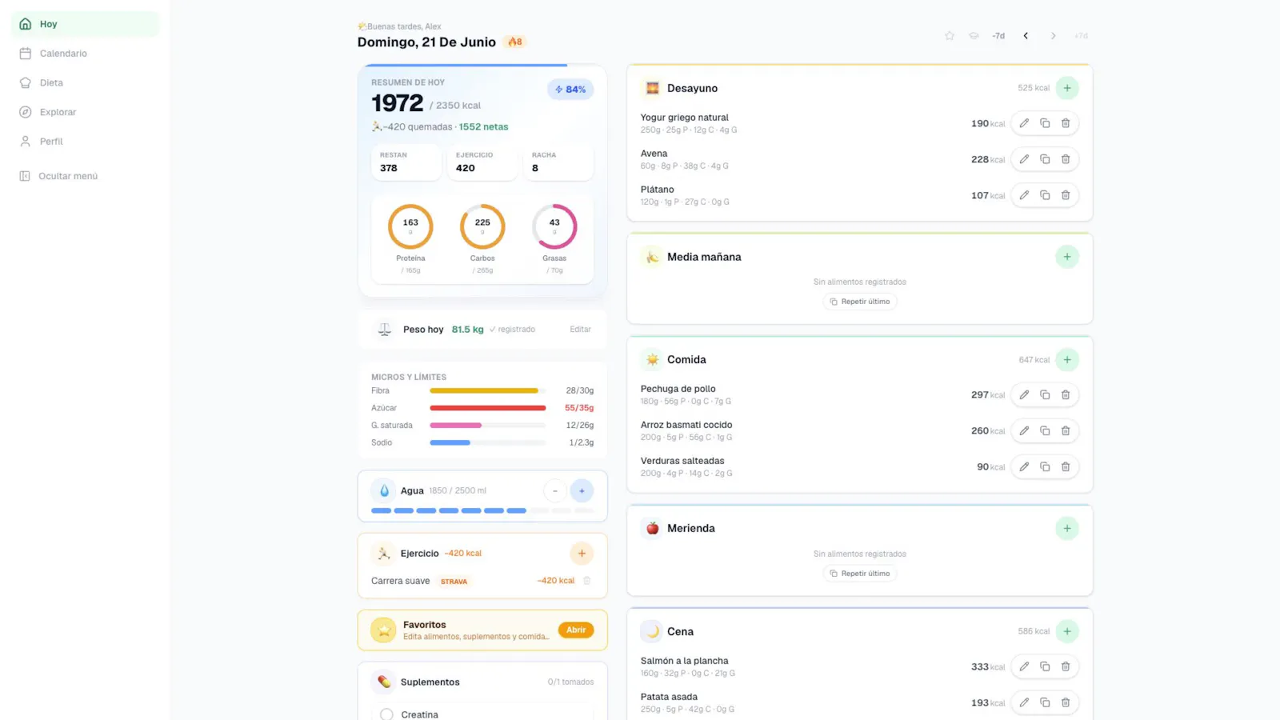Click the +7d forward button

(x=1081, y=36)
